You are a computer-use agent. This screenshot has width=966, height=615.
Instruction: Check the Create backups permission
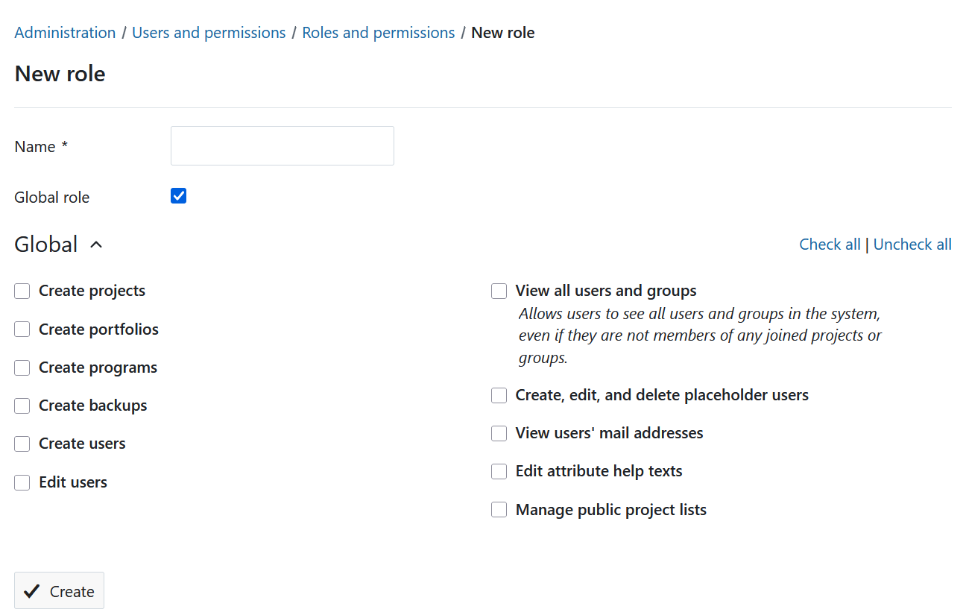coord(22,406)
